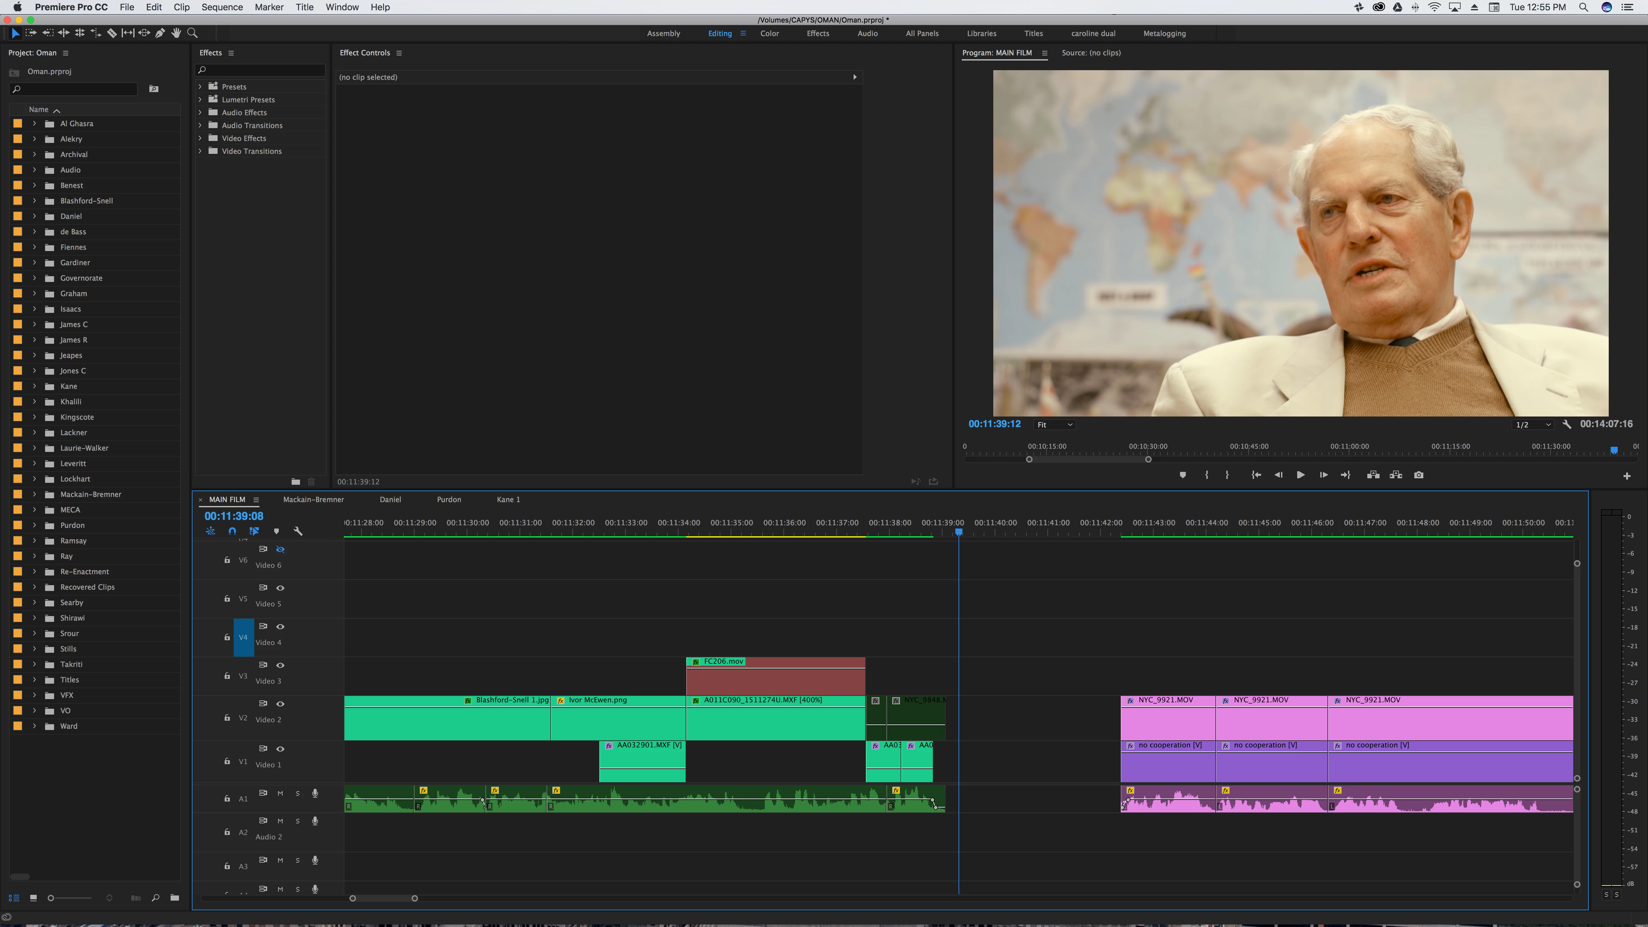Click Mark In button in Program monitor

click(1207, 475)
